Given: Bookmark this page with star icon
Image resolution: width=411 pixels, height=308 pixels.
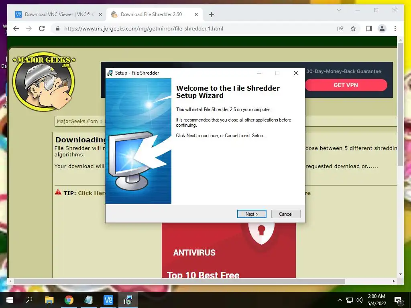Looking at the screenshot, I should (353, 28).
